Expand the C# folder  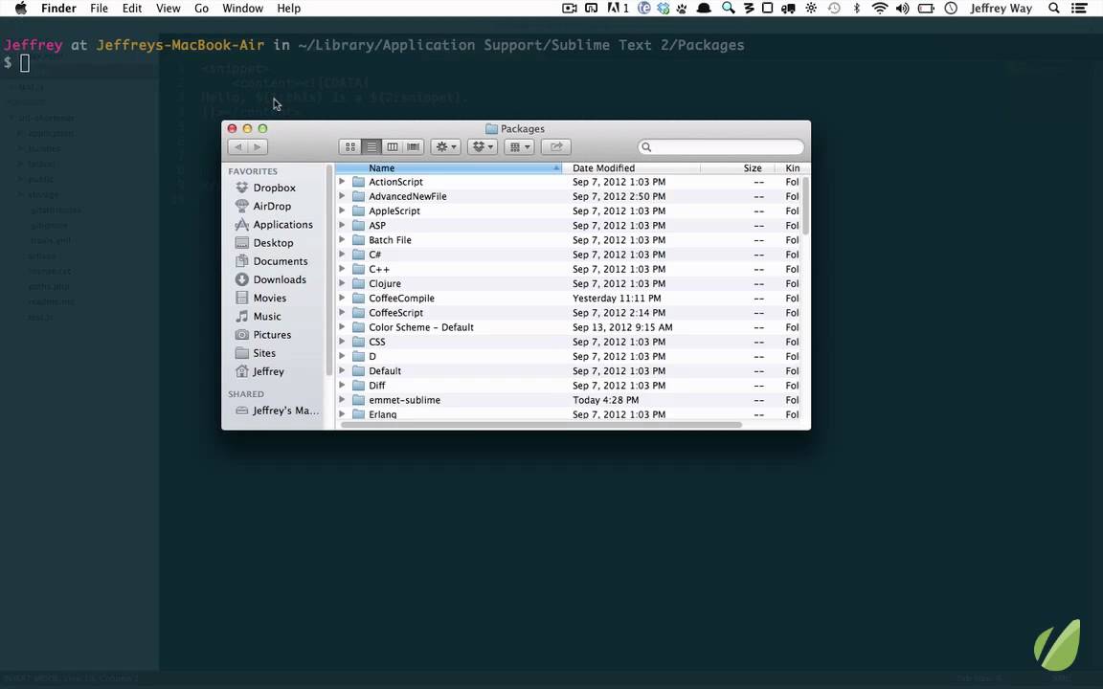[x=342, y=255]
